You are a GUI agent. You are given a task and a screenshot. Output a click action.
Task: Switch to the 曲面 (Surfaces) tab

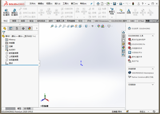pyautogui.click(x=23, y=21)
